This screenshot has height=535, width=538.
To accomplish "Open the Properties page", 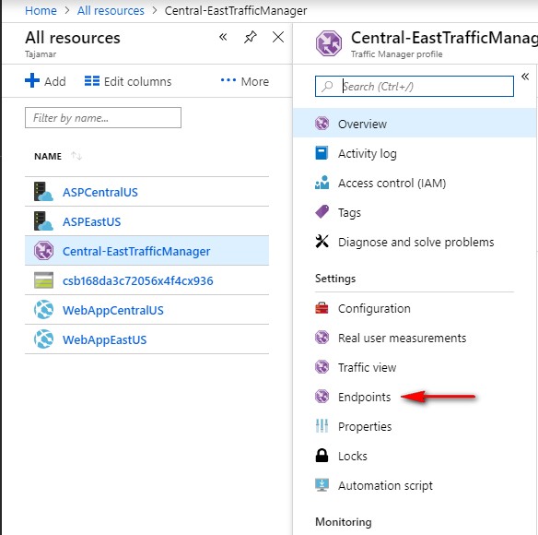I will point(365,426).
